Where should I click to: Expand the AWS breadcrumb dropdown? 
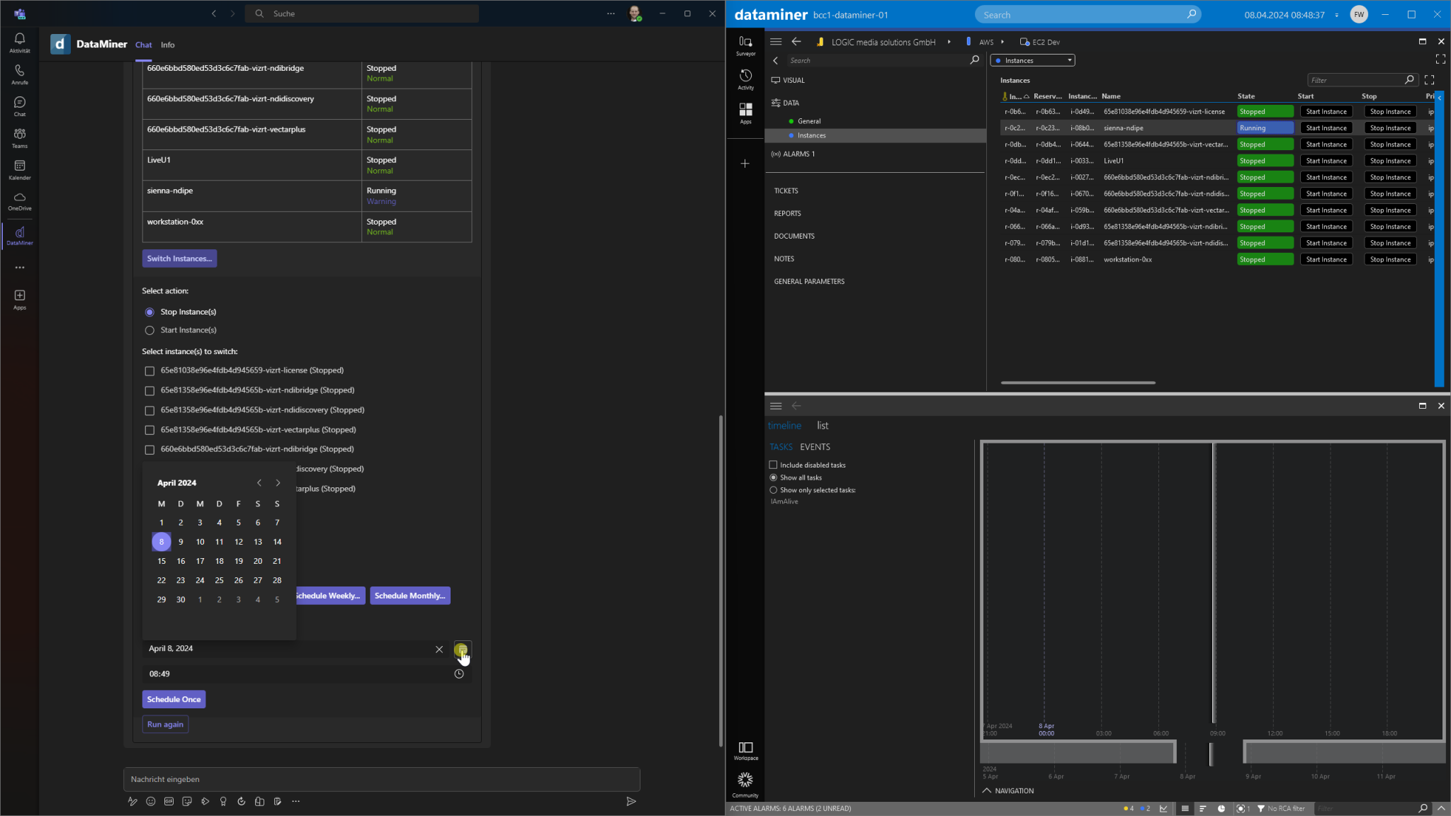pos(1001,42)
